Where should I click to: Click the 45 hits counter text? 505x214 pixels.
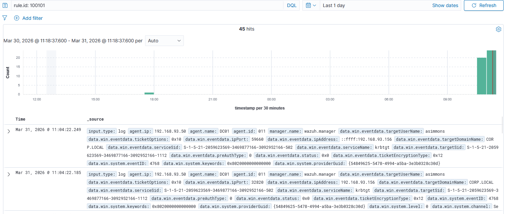(x=247, y=29)
